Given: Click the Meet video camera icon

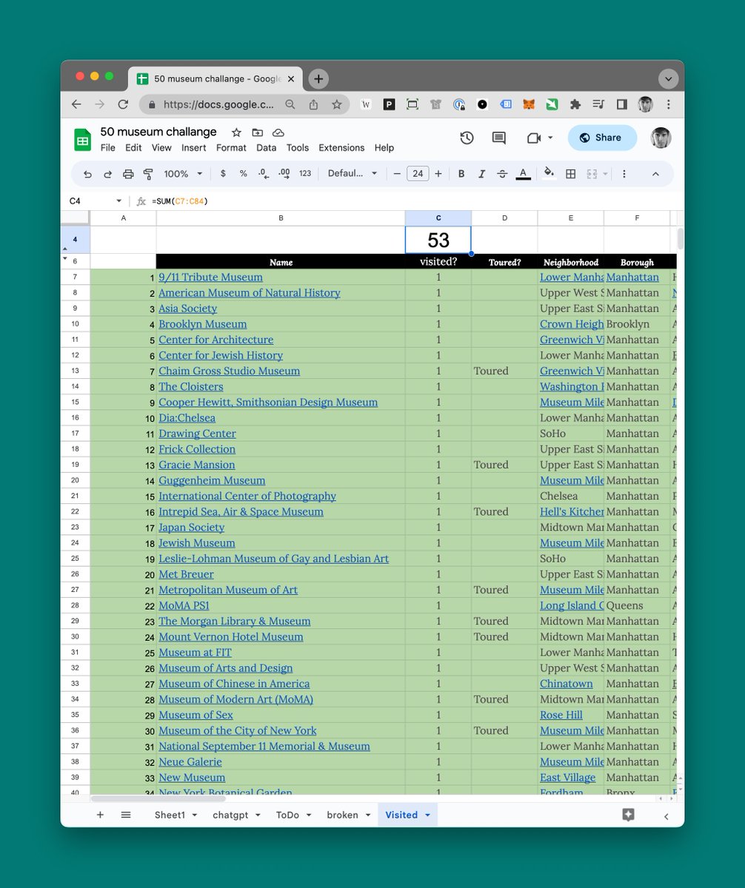Looking at the screenshot, I should (x=533, y=138).
